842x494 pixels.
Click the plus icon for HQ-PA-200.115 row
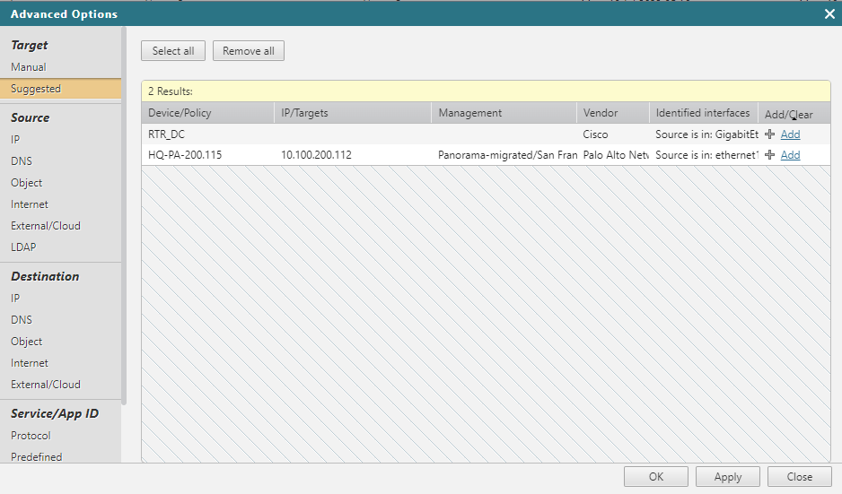pos(769,155)
